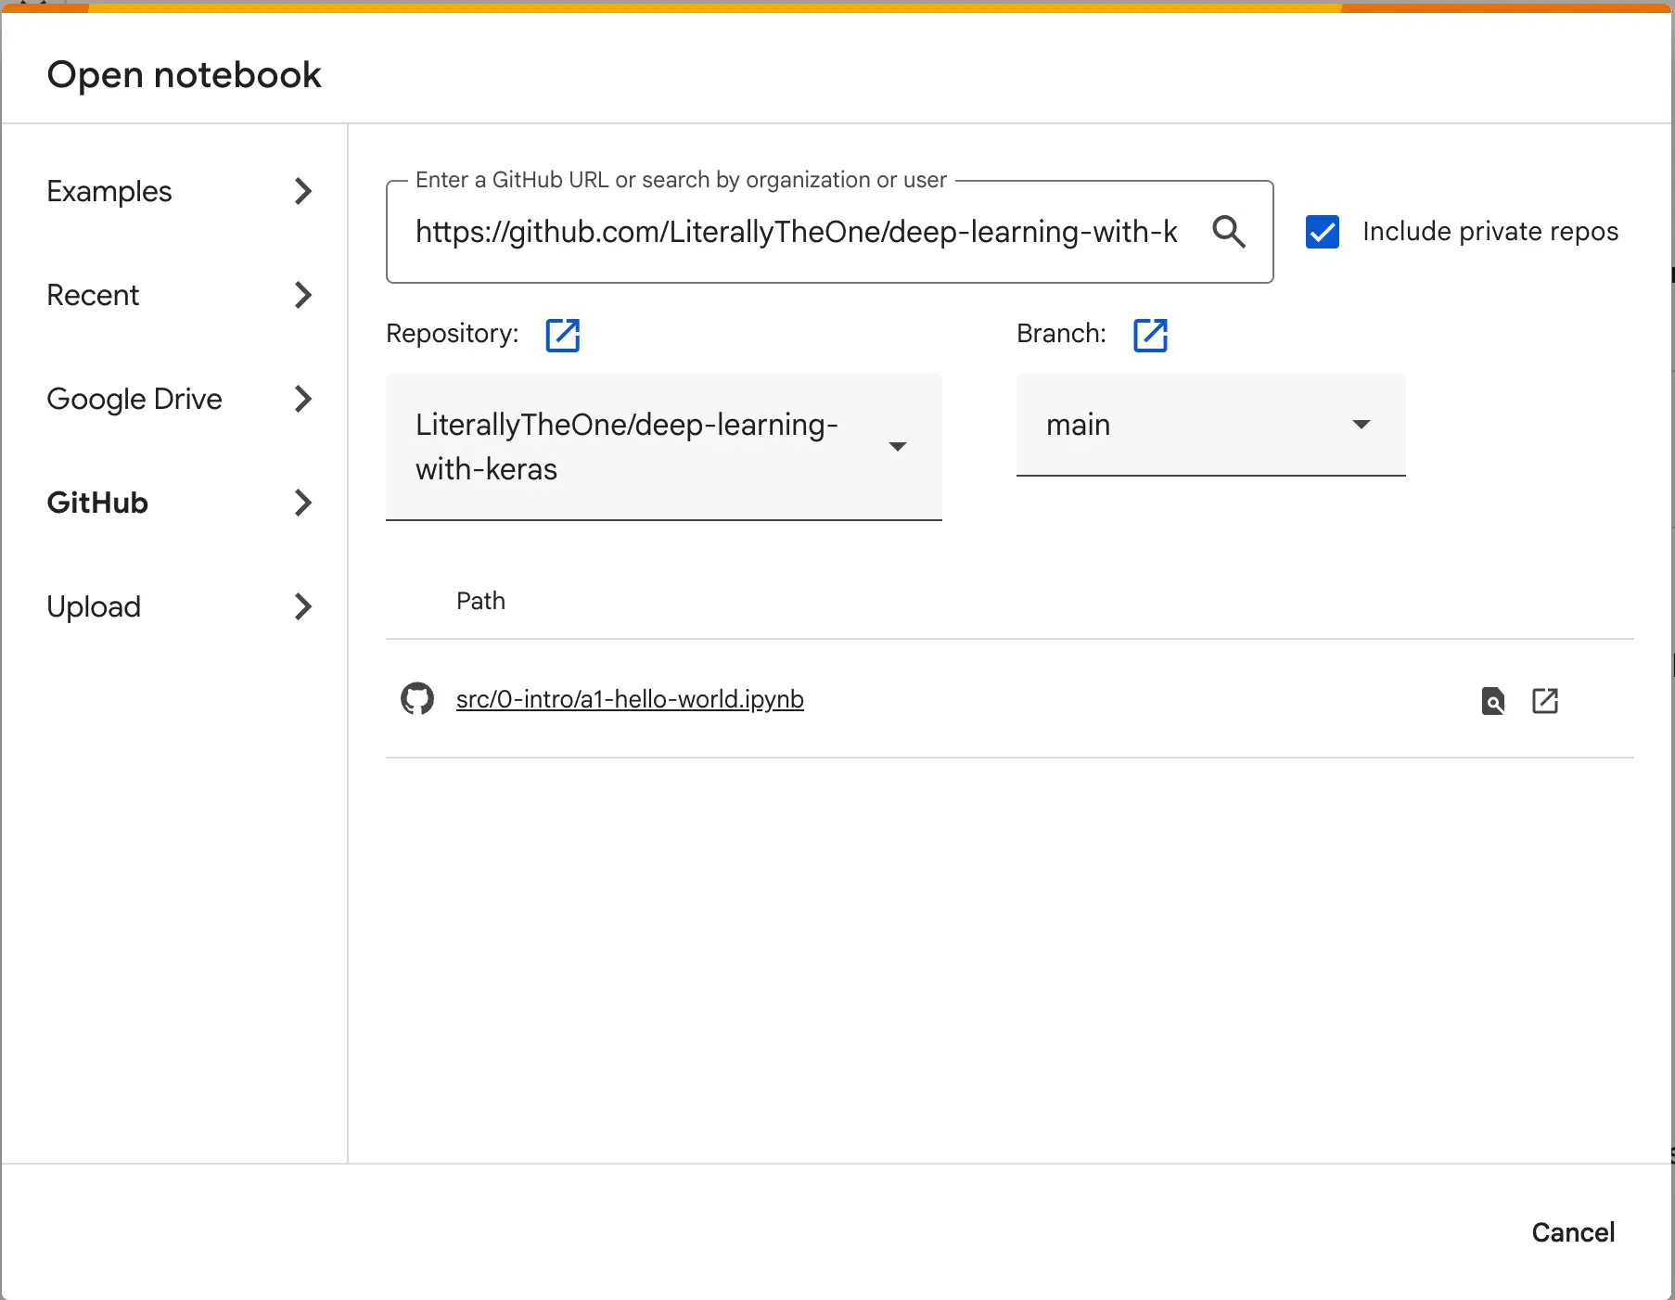This screenshot has height=1300, width=1675.
Task: Open the repository in a new tab
Action: click(563, 335)
